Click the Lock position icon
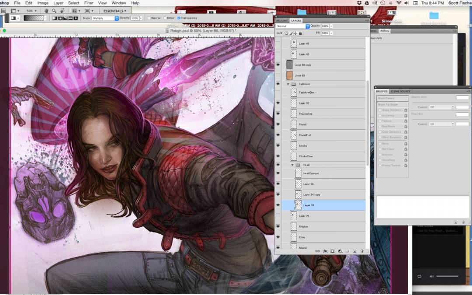Viewport: 472px width, 295px height. [x=295, y=33]
